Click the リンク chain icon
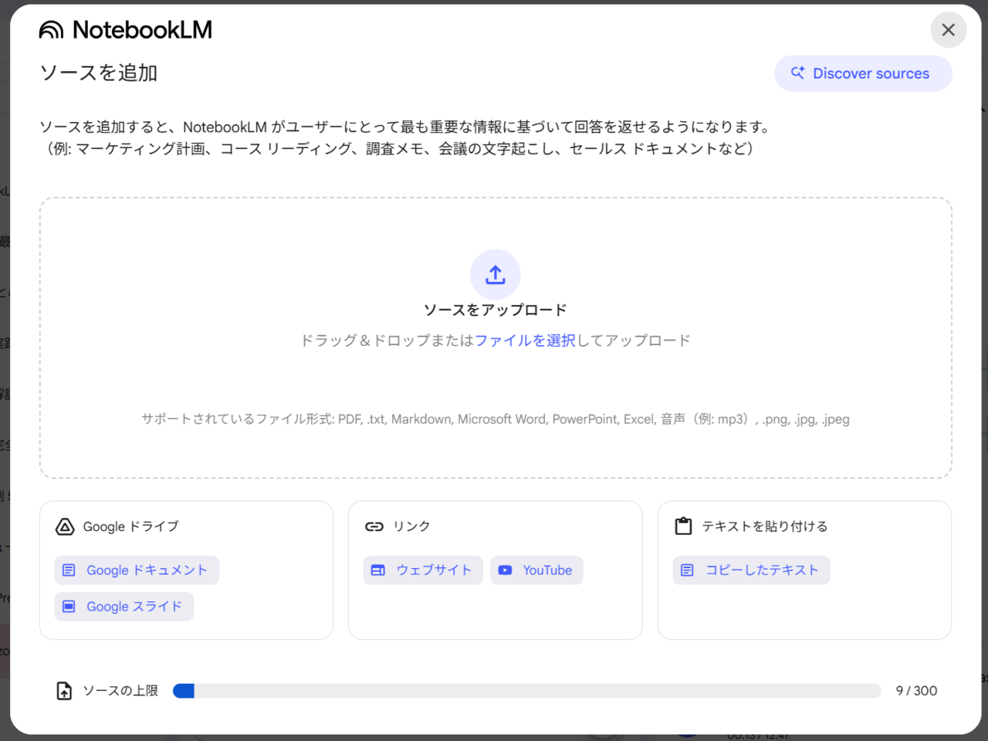The image size is (988, 741). [x=374, y=526]
